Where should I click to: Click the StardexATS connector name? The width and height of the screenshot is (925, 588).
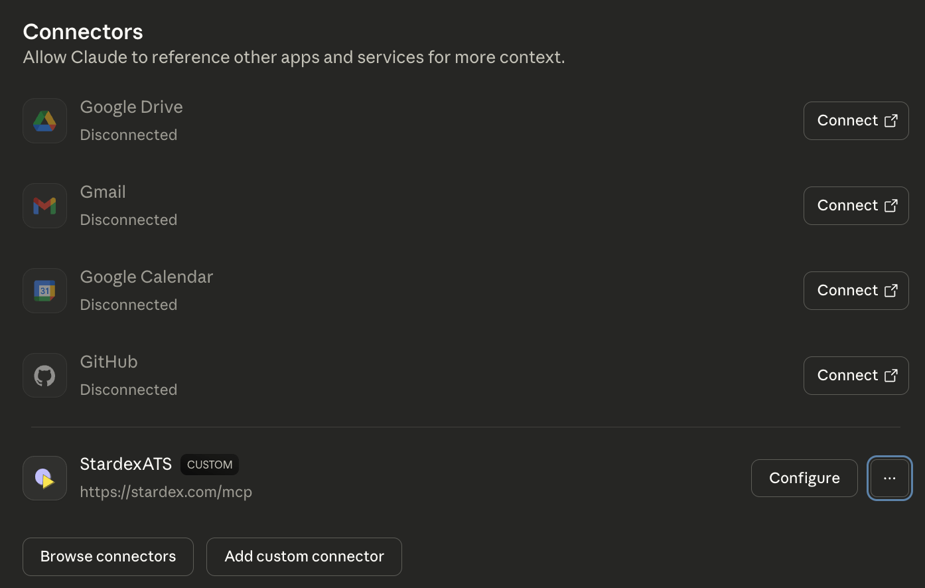[x=126, y=464]
